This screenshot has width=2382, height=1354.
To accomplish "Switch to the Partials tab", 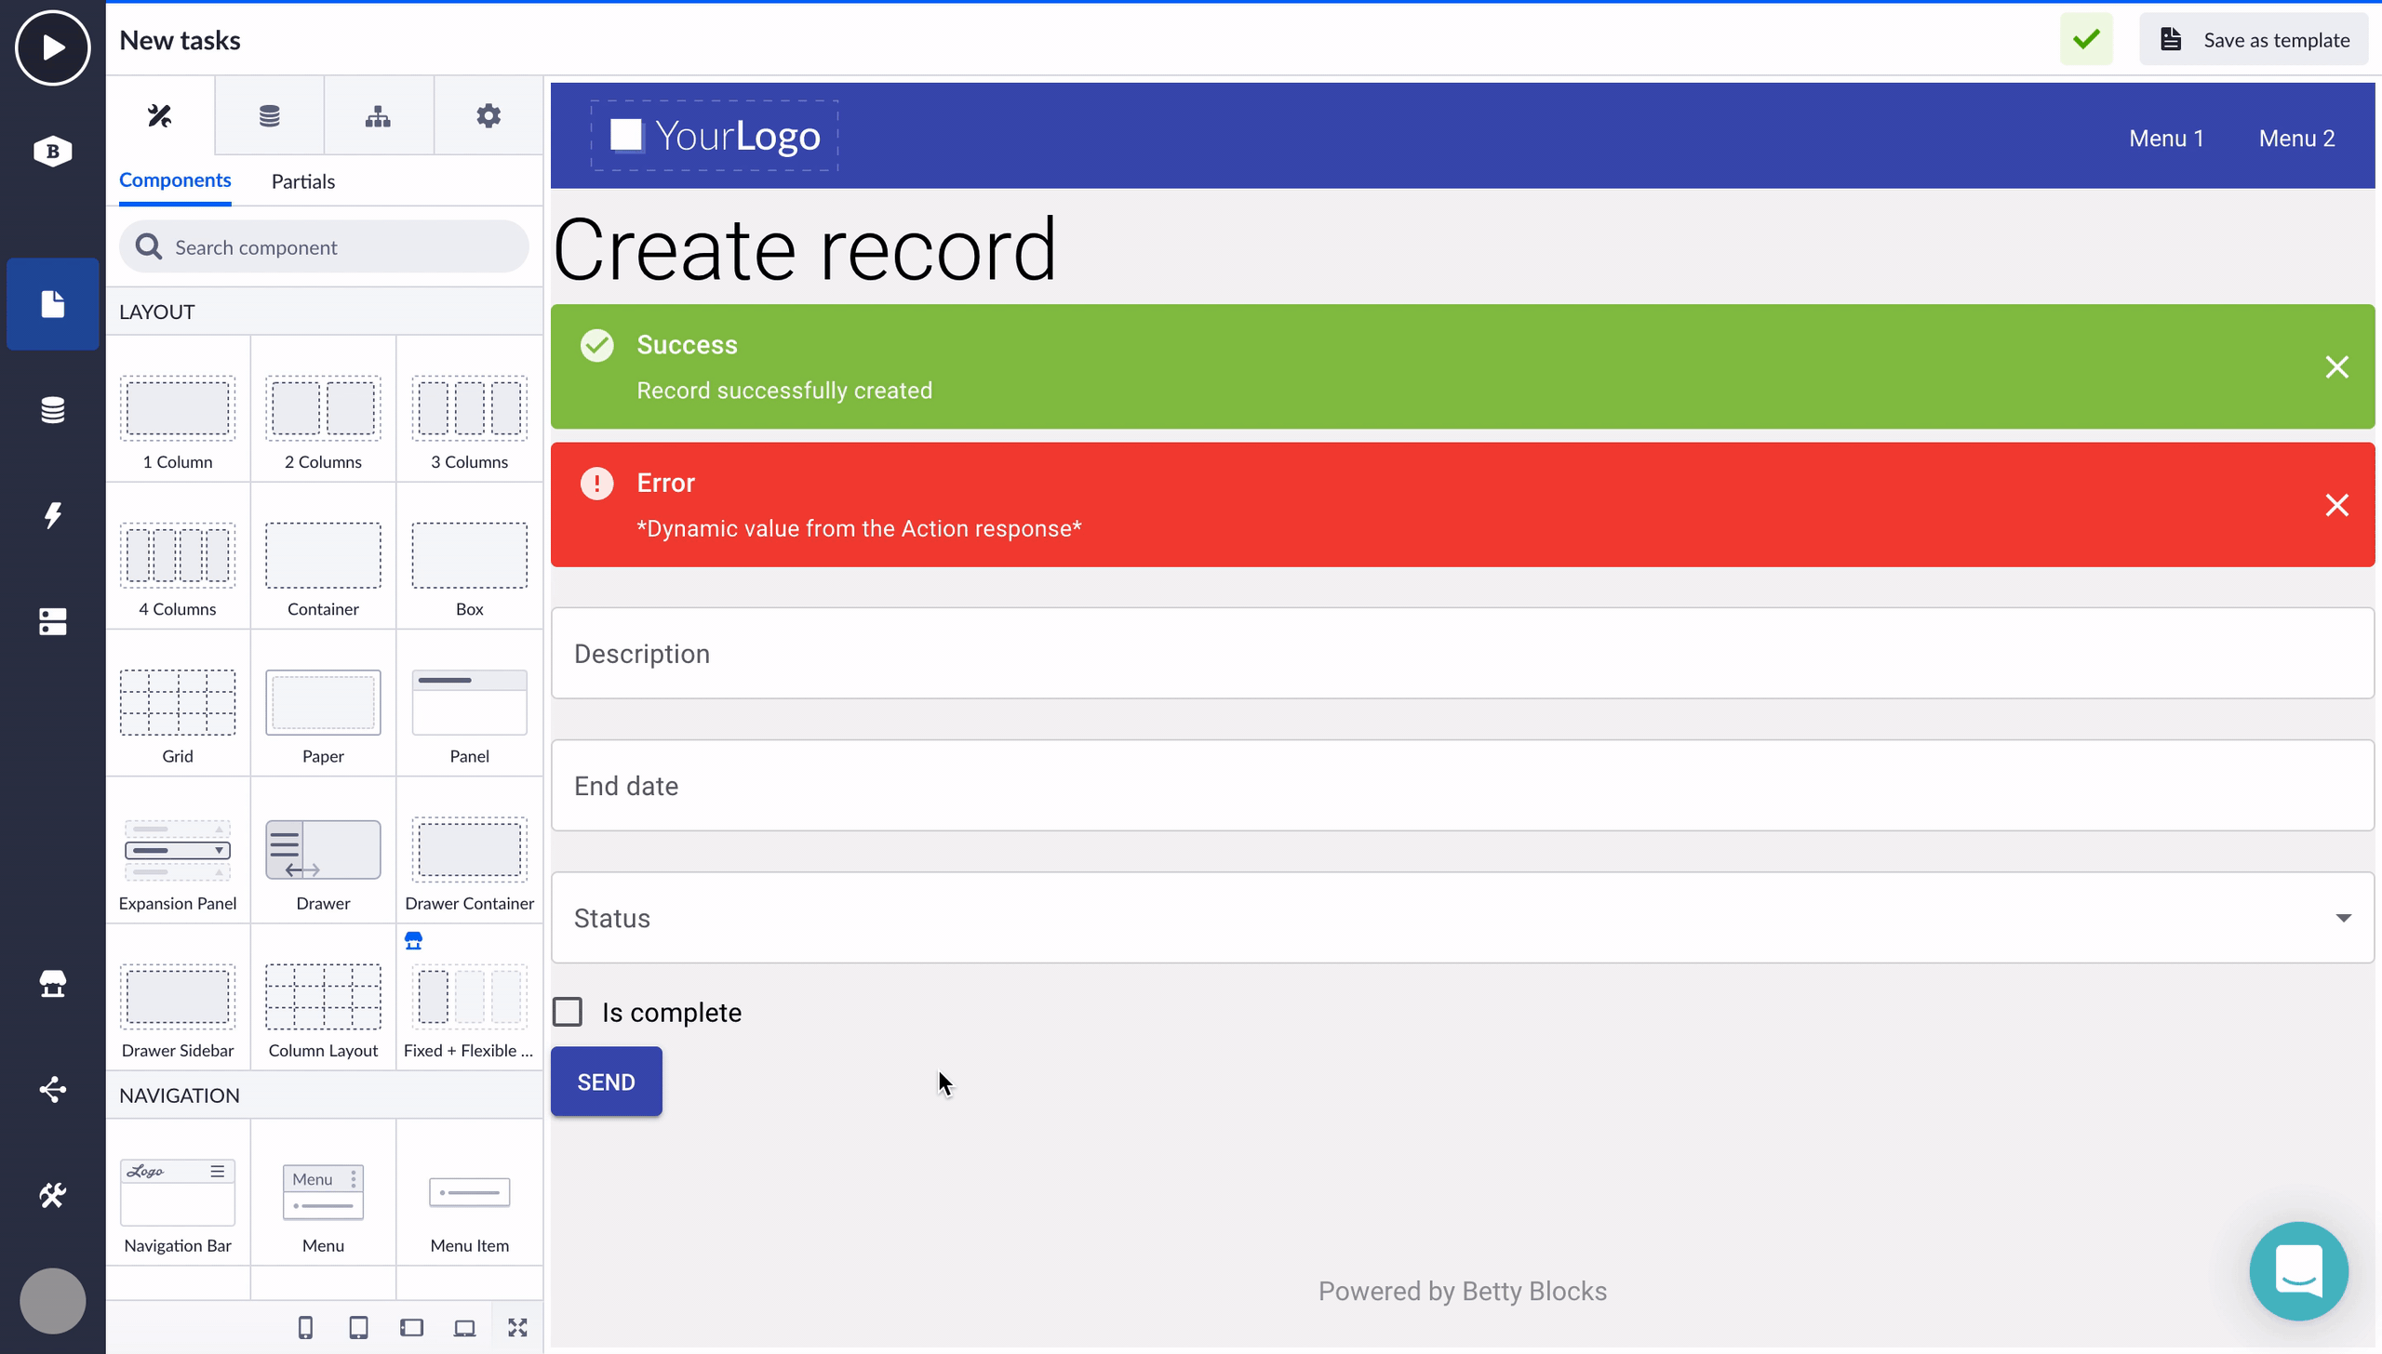I will (x=302, y=181).
